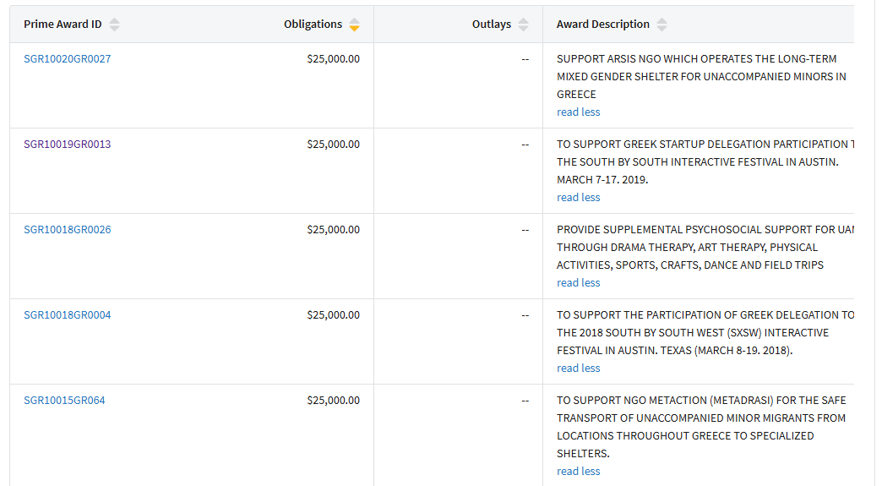This screenshot has width=882, height=486.
Task: Collapse METAdrasi transport description read less
Action: (x=578, y=472)
